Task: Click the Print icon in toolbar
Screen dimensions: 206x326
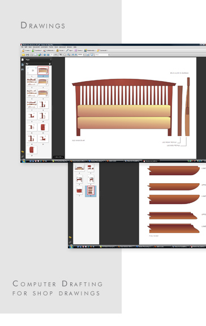Action: point(28,55)
